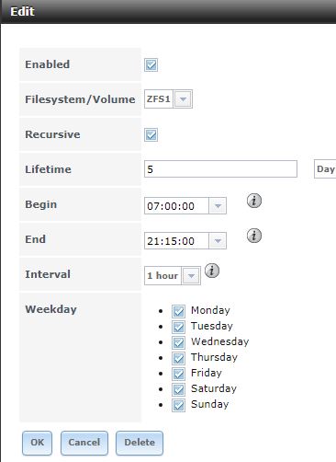
Task: Uncheck the Thursday checkbox
Action: click(x=178, y=358)
